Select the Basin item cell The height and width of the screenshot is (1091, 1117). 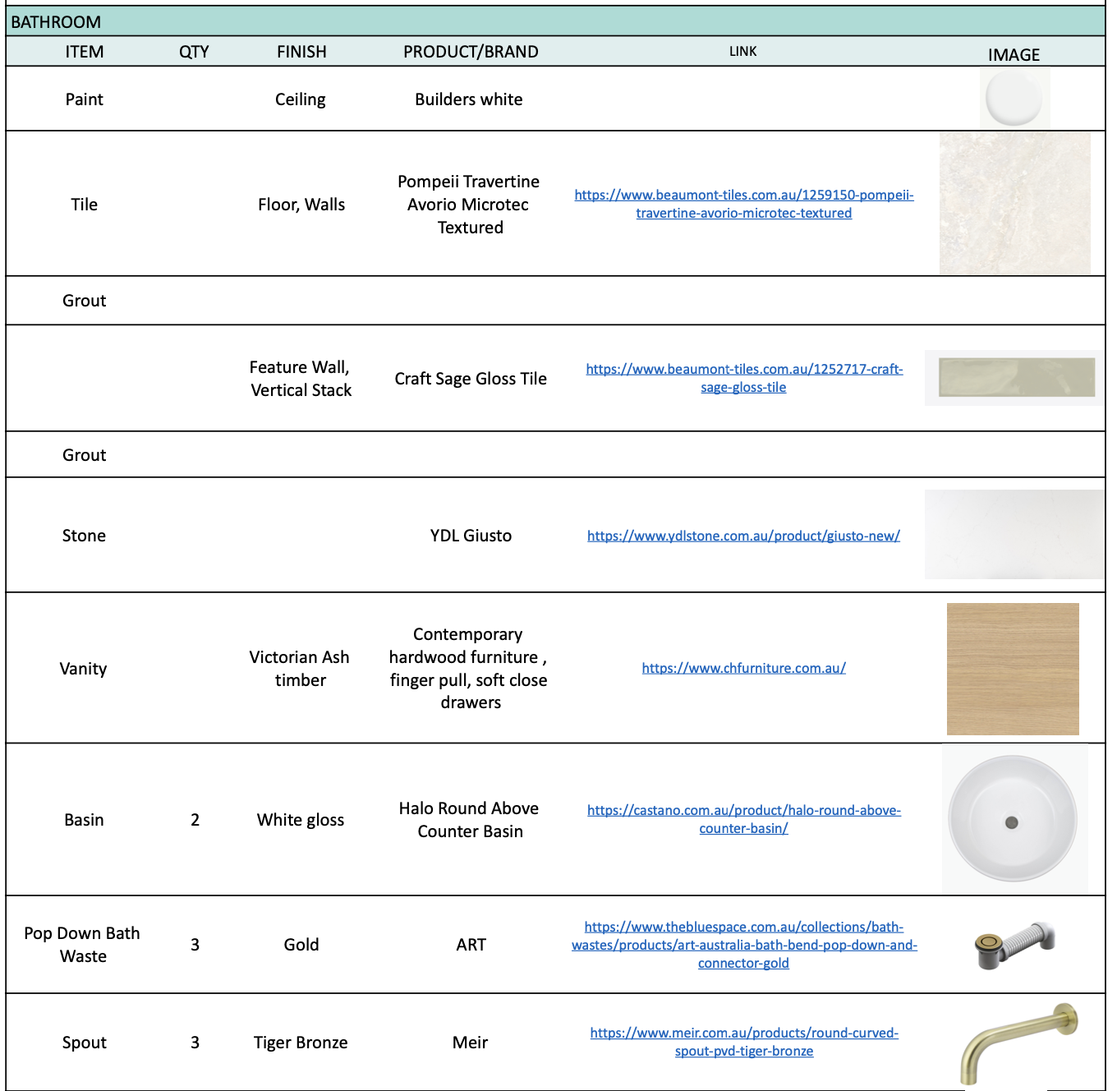coord(85,820)
